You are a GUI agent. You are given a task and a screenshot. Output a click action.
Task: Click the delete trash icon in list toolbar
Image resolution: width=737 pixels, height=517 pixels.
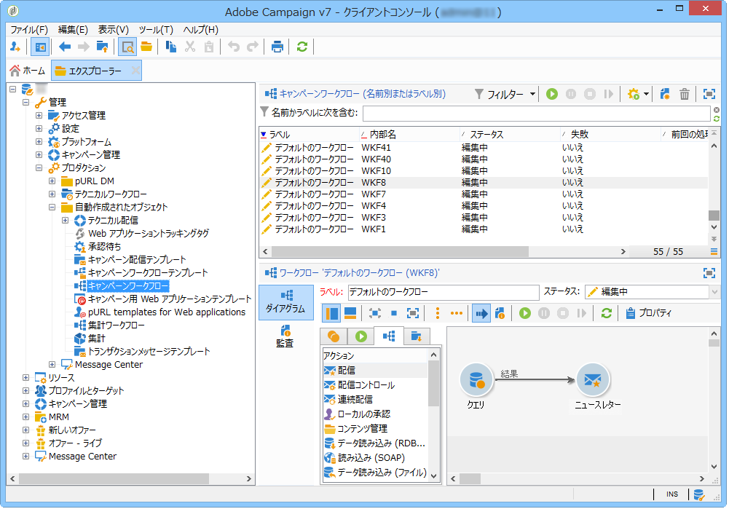point(685,94)
